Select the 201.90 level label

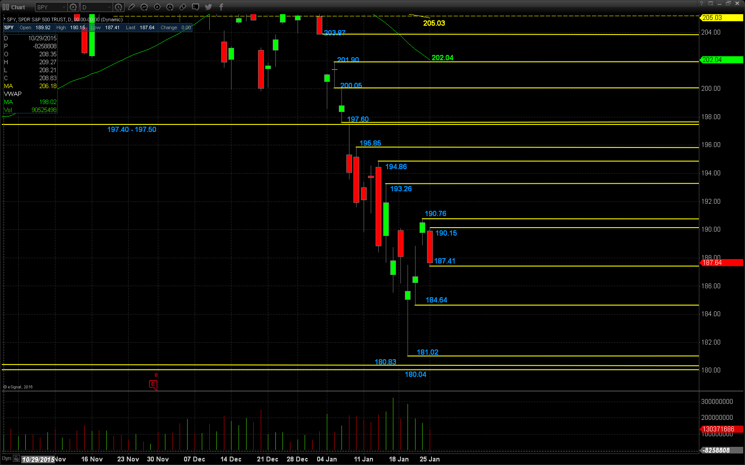pyautogui.click(x=348, y=60)
